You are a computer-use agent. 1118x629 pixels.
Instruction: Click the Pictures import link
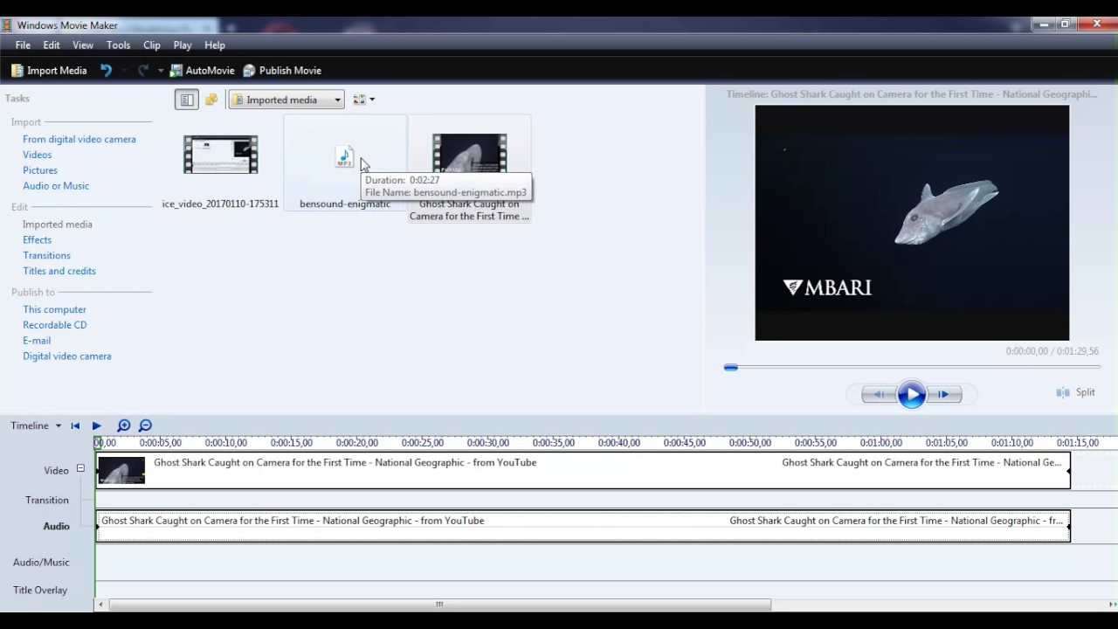point(40,170)
